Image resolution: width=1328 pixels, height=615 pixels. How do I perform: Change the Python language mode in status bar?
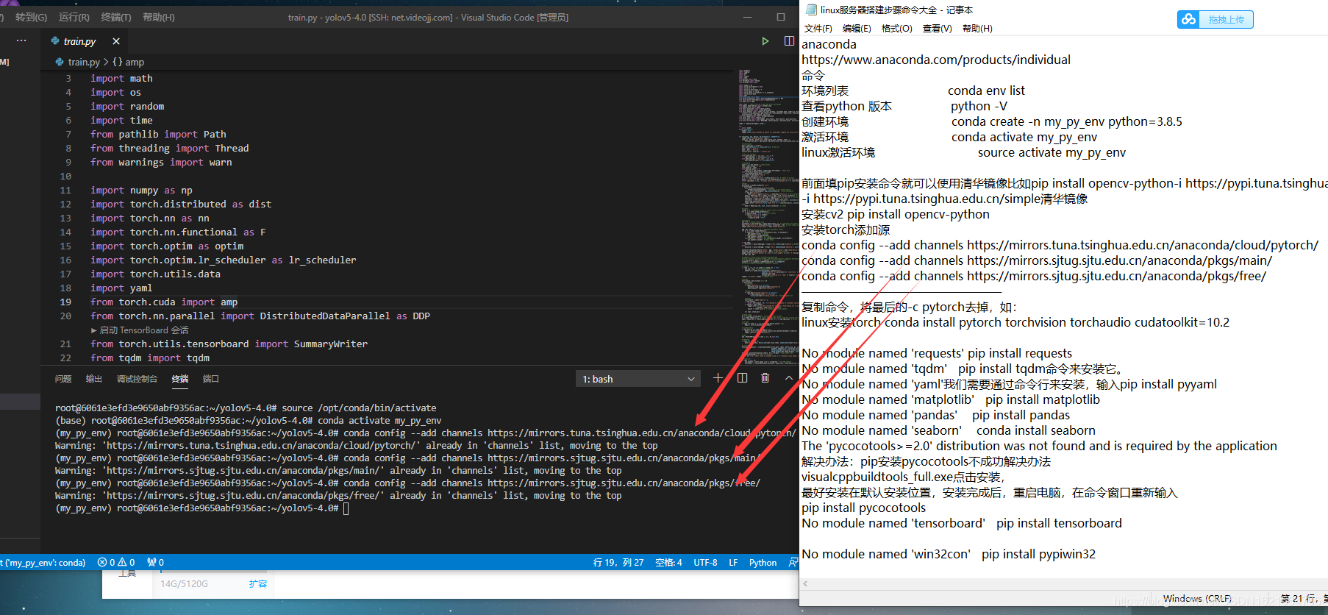[x=763, y=562]
